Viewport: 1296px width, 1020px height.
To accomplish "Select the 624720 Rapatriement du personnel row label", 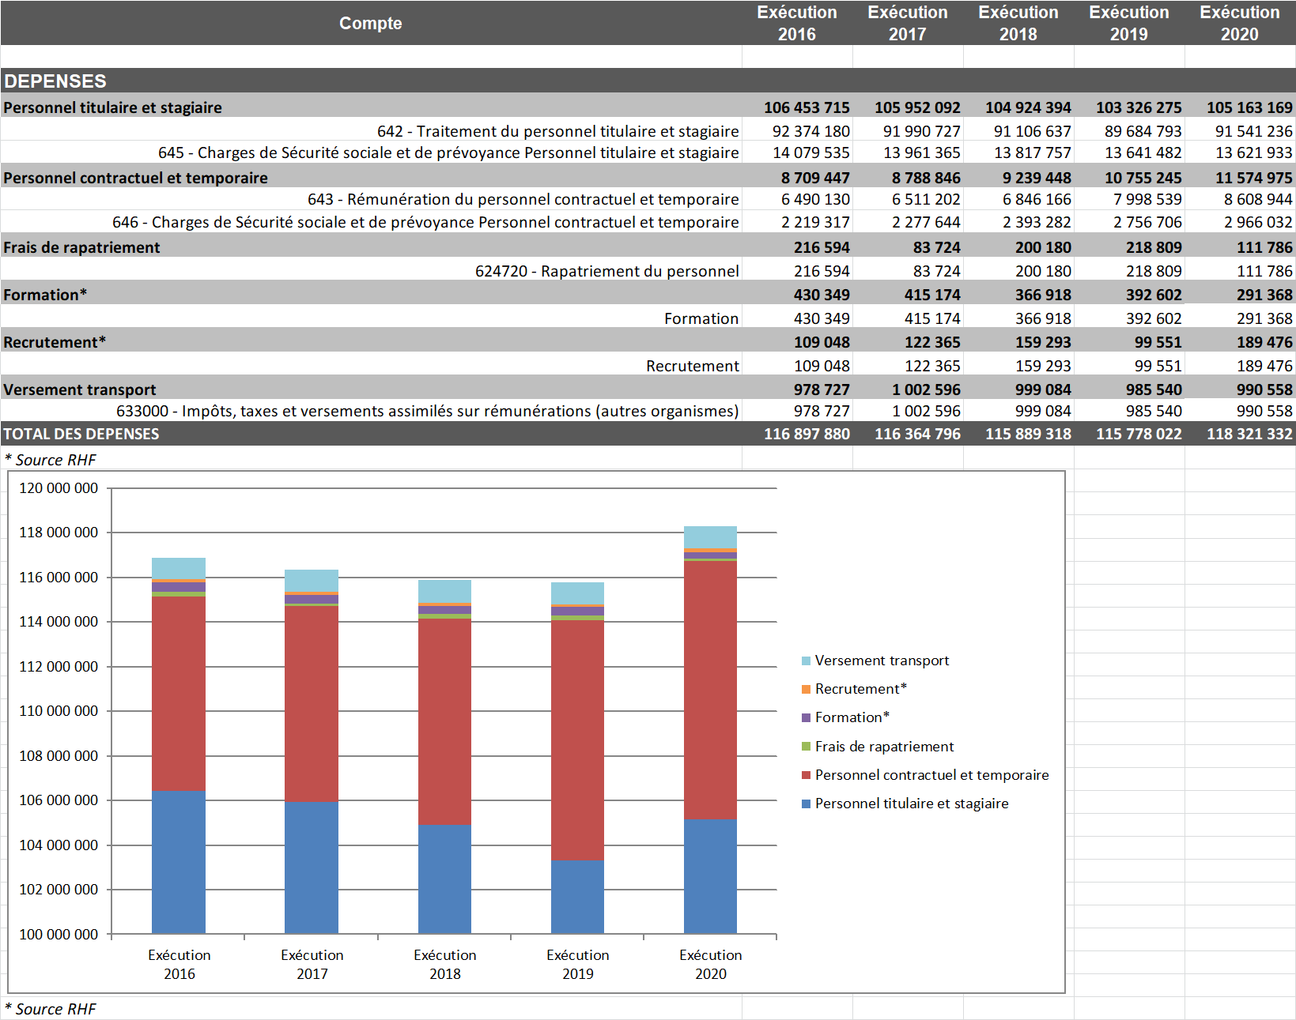I will click(x=606, y=271).
